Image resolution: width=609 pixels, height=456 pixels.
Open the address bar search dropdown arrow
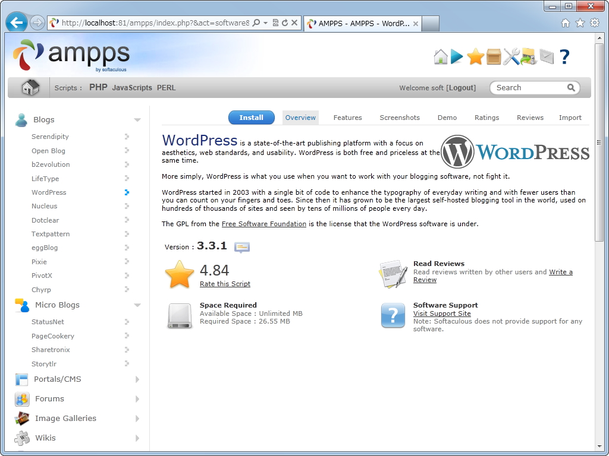pyautogui.click(x=266, y=23)
